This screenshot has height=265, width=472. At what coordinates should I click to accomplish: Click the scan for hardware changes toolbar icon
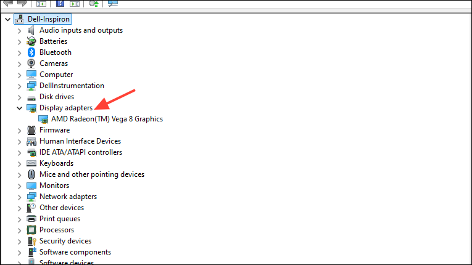tap(113, 3)
